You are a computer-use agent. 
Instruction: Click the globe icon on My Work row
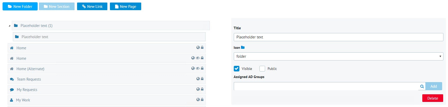(198, 100)
